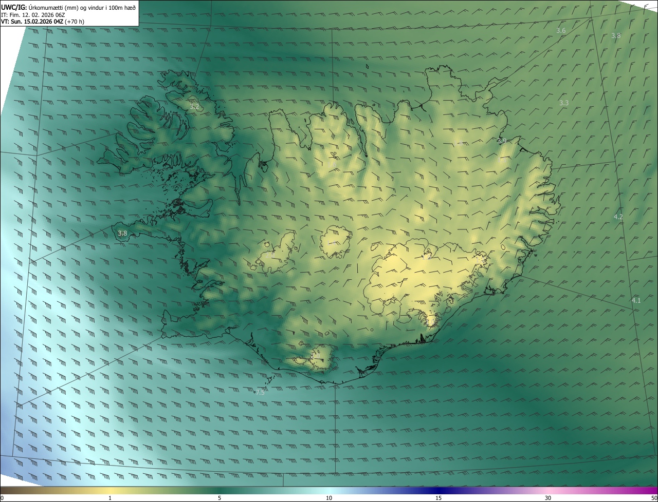Click the '30' tick on the color scale
658x502 pixels.
tap(548, 498)
